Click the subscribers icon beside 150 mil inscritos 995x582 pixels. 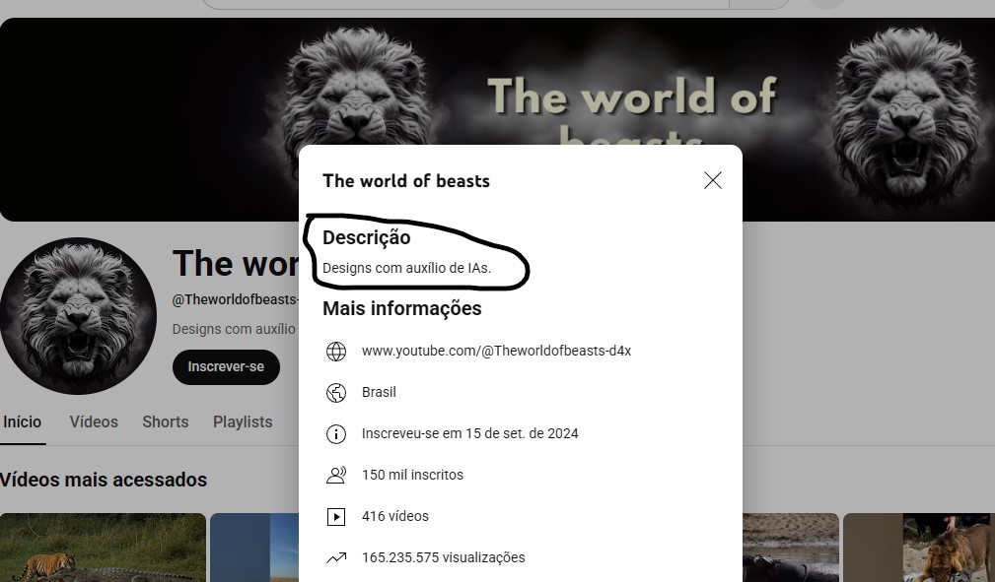click(336, 475)
